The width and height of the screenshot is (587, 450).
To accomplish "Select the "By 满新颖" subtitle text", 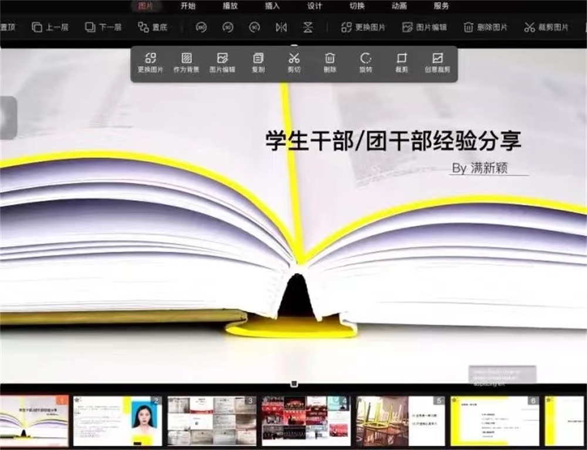I will 480,168.
